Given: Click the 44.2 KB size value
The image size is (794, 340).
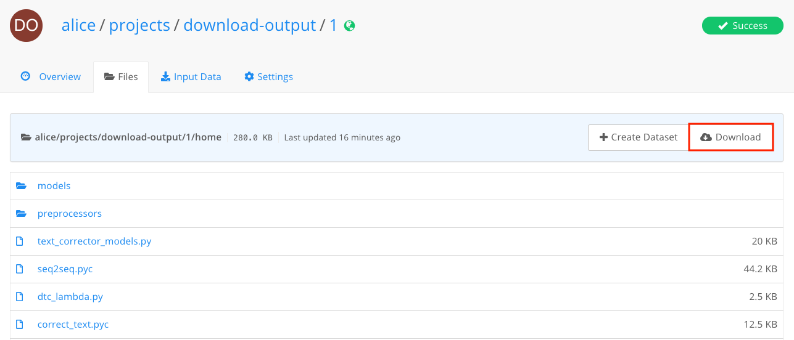Looking at the screenshot, I should (x=761, y=269).
